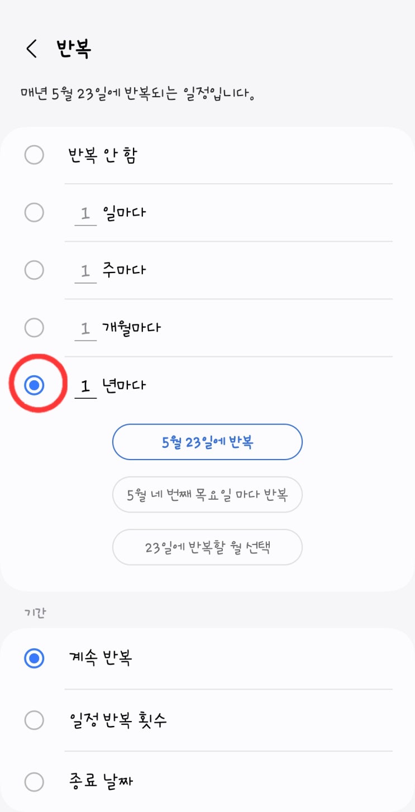Viewport: 415px width, 812px height.
Task: Select the '반복 안 함' radio button
Action: [34, 155]
